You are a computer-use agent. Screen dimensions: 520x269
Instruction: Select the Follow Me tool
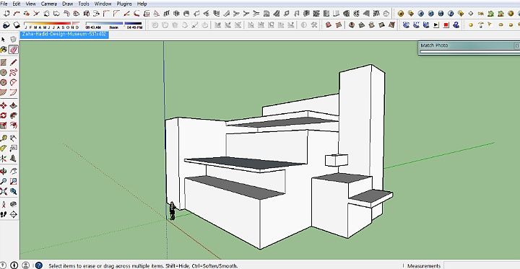pos(13,115)
